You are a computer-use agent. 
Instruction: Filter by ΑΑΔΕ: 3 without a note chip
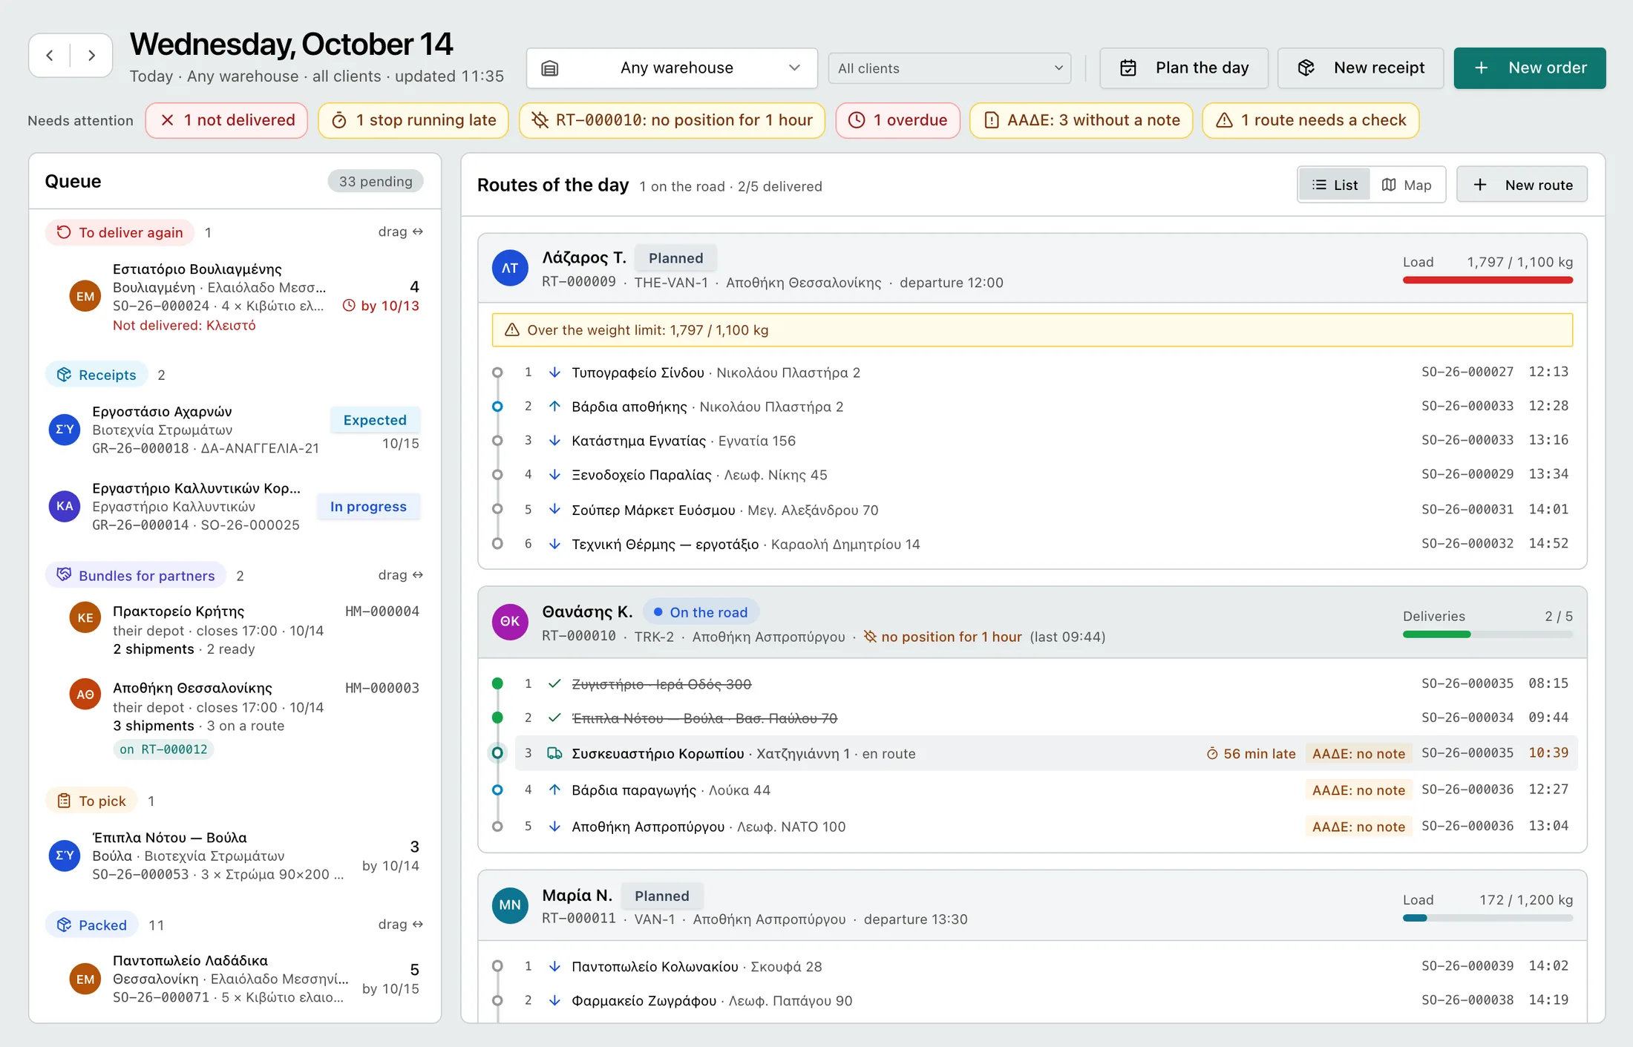click(1081, 120)
